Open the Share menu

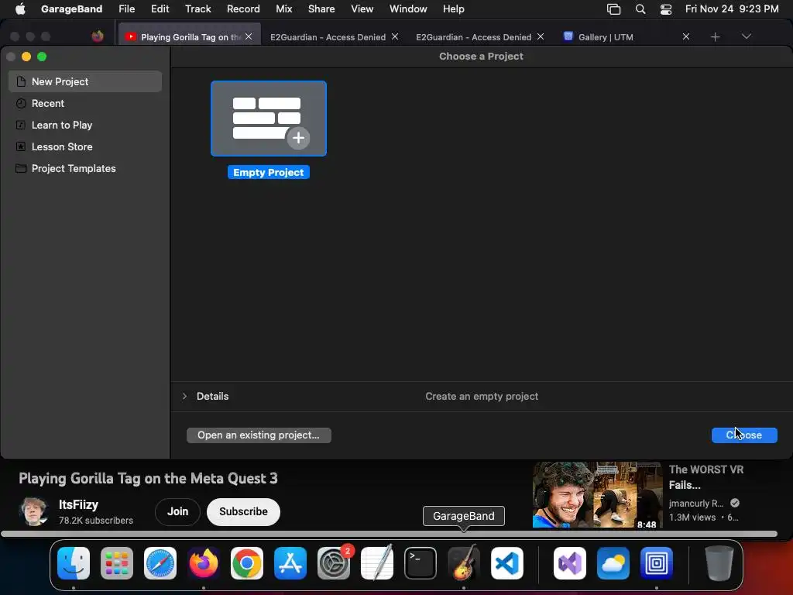click(x=321, y=9)
